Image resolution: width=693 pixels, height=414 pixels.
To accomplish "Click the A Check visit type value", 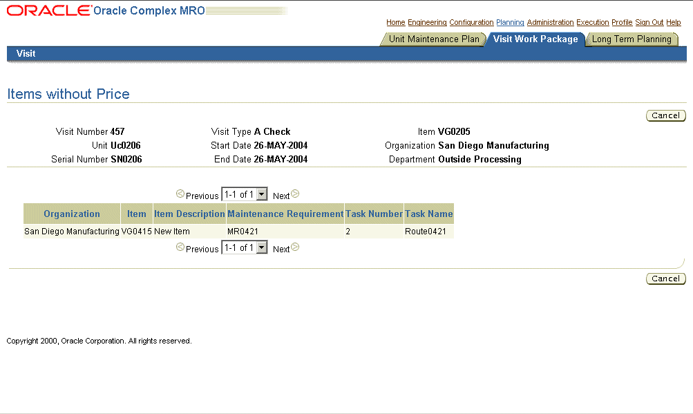I will click(x=272, y=131).
